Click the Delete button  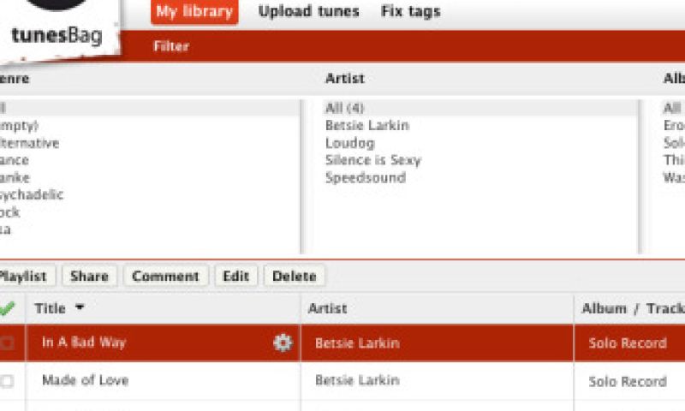(x=295, y=276)
